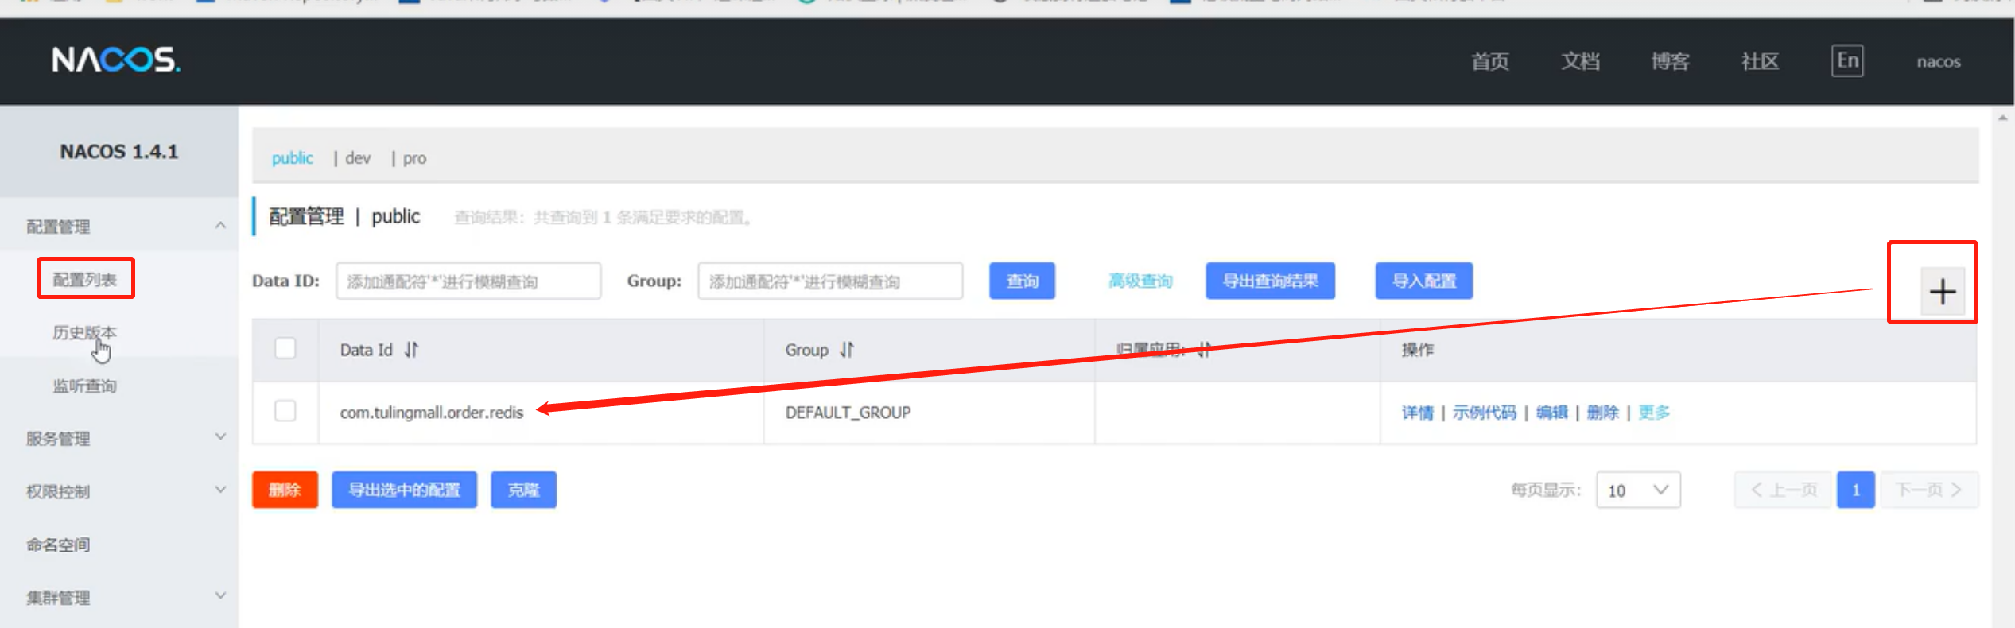The height and width of the screenshot is (628, 2015).
Task: Check the com.tulingmall.order.redis row checkbox
Action: (285, 411)
